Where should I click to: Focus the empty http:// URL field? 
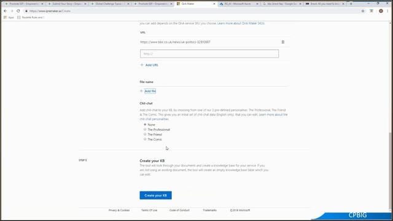click(x=209, y=53)
